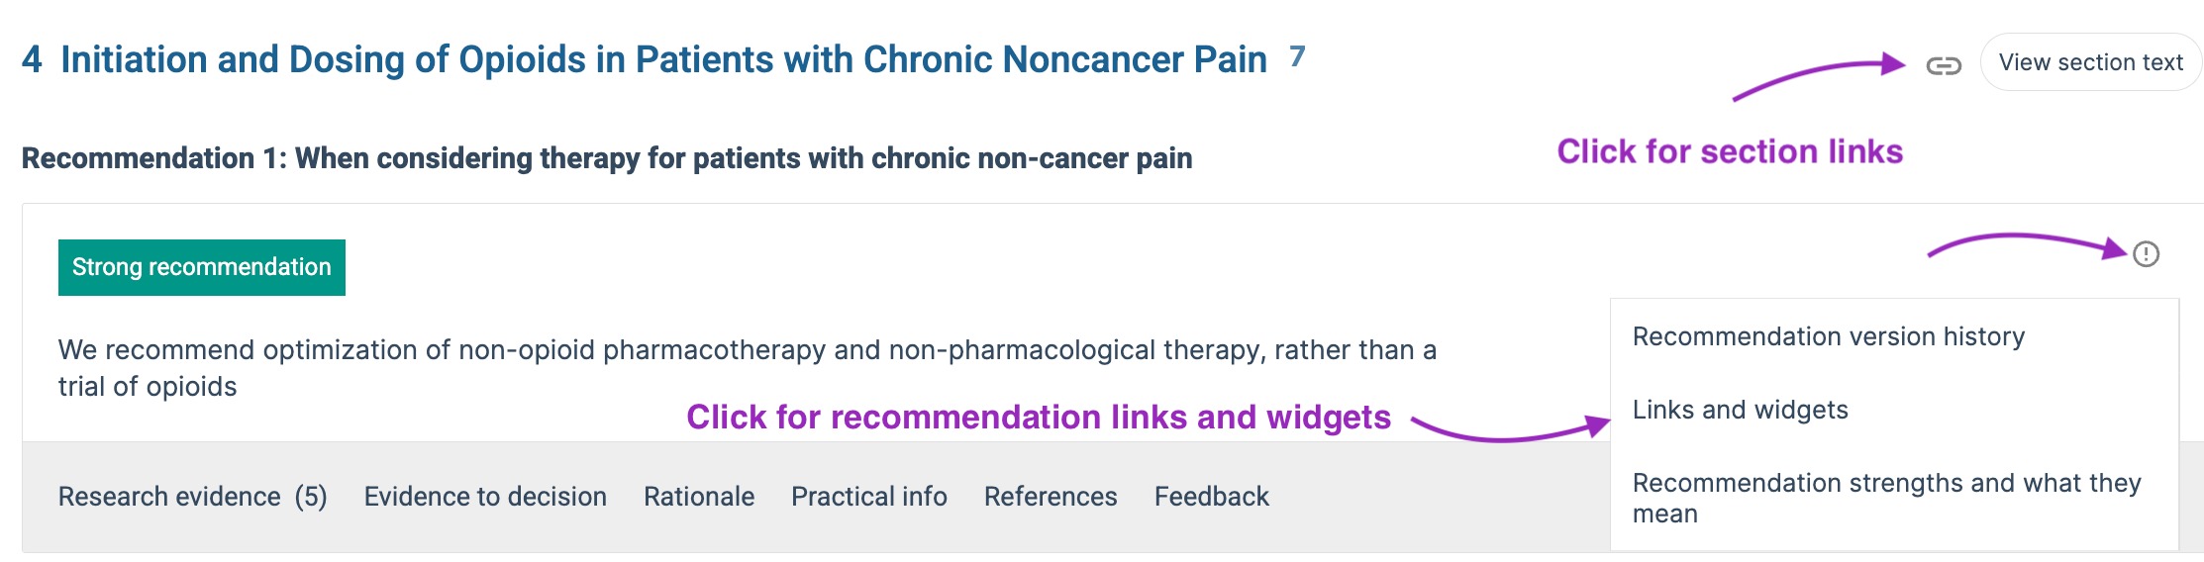Click the chain link icon for section links
The width and height of the screenshot is (2204, 562).
point(1943,65)
